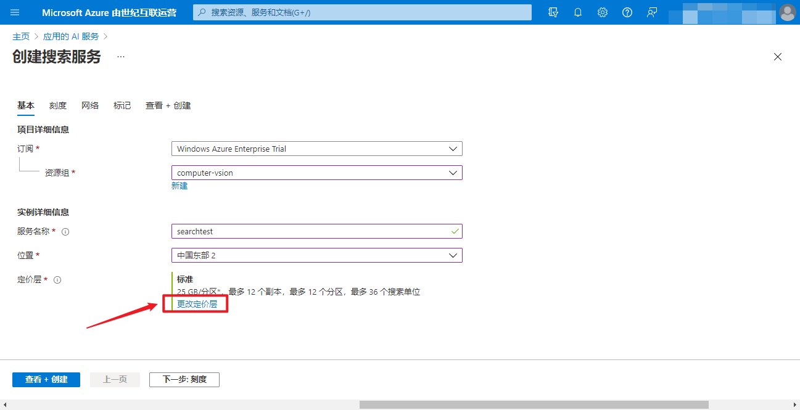Click the scrollbar right arrow
The image size is (800, 410).
click(795, 404)
